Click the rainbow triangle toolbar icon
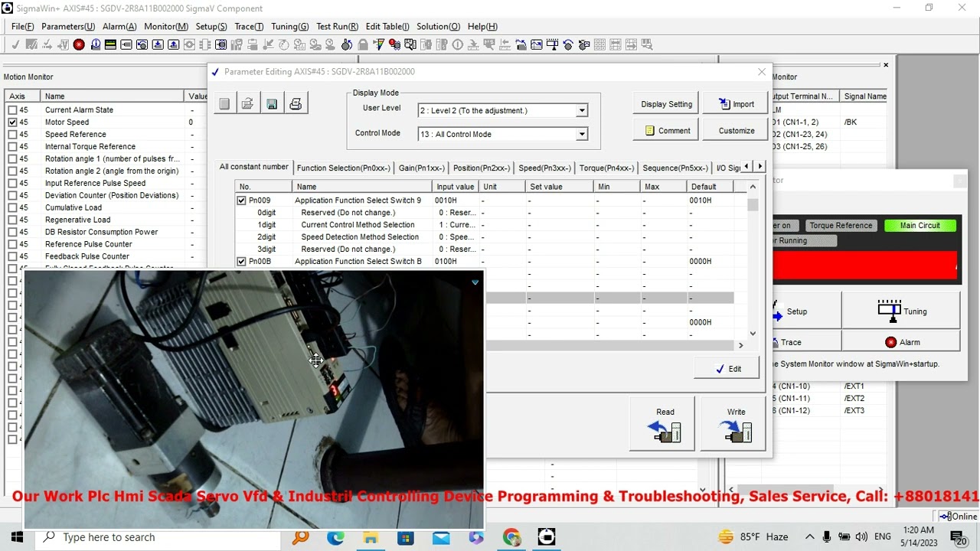 380,45
